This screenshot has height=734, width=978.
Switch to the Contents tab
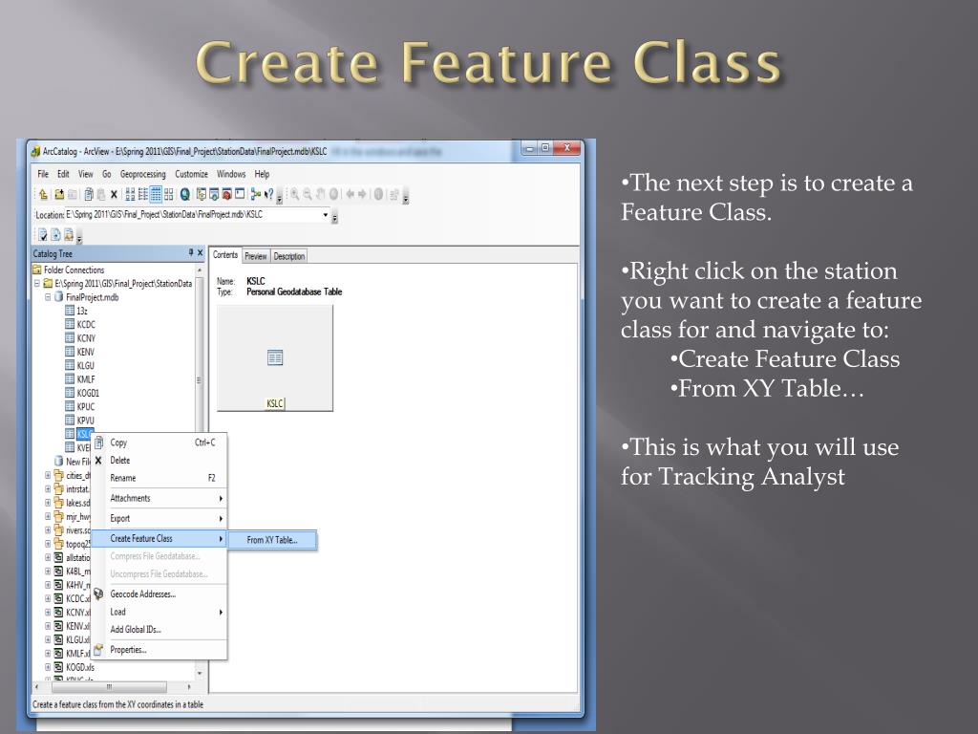point(225,254)
